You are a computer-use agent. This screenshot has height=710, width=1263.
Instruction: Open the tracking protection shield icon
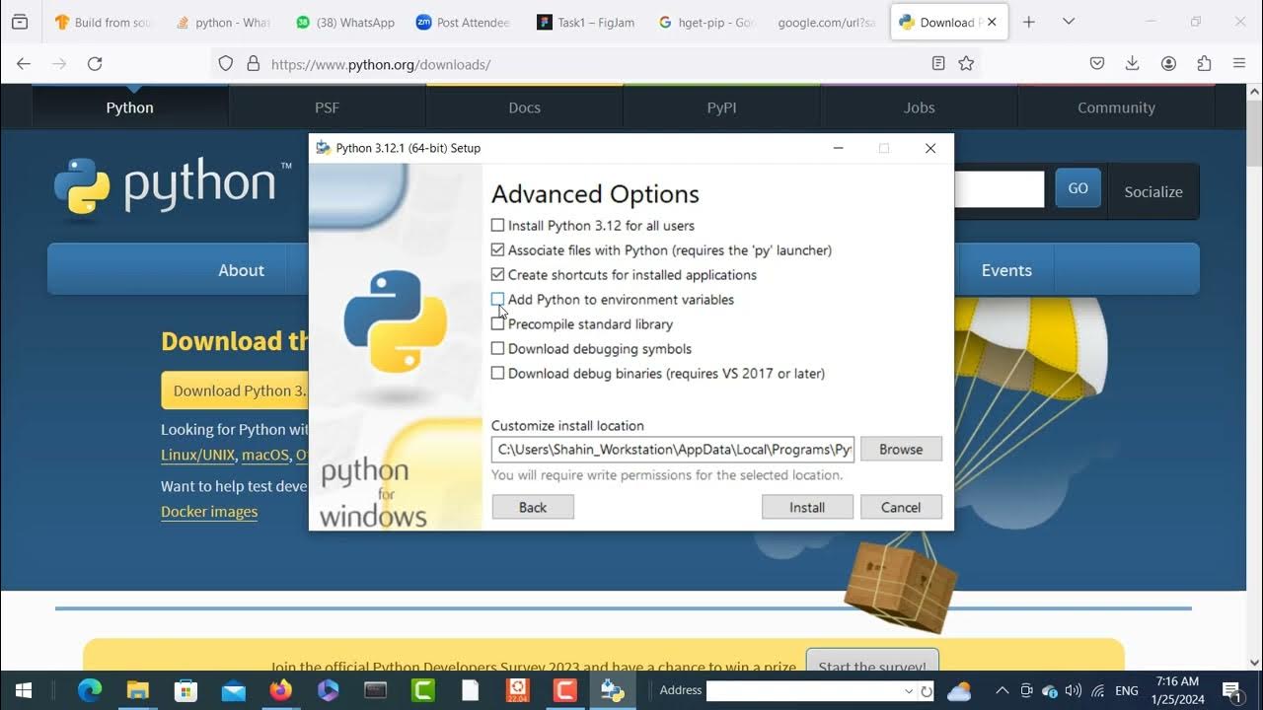[x=226, y=63]
